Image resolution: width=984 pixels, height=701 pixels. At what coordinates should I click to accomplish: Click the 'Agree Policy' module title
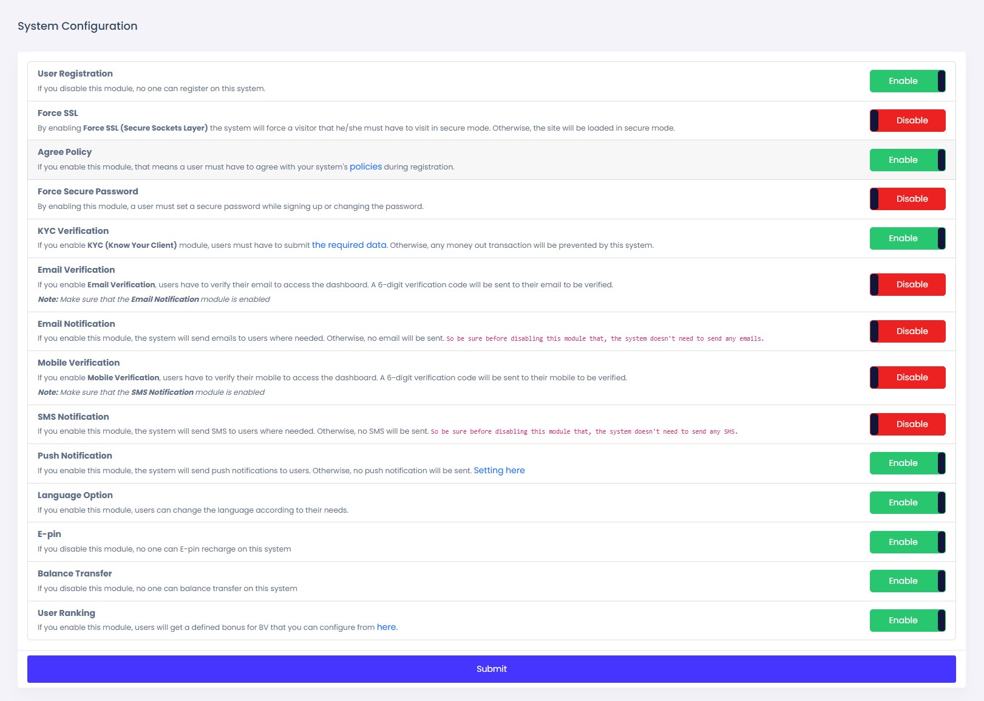[x=64, y=152]
